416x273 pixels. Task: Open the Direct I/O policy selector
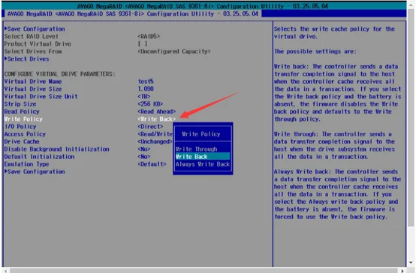tap(150, 127)
